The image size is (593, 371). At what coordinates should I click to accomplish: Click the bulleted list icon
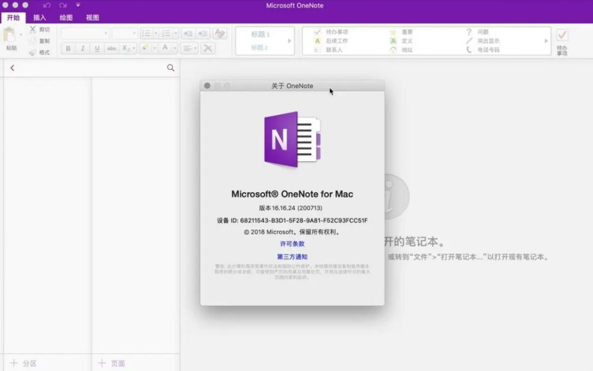click(x=146, y=33)
